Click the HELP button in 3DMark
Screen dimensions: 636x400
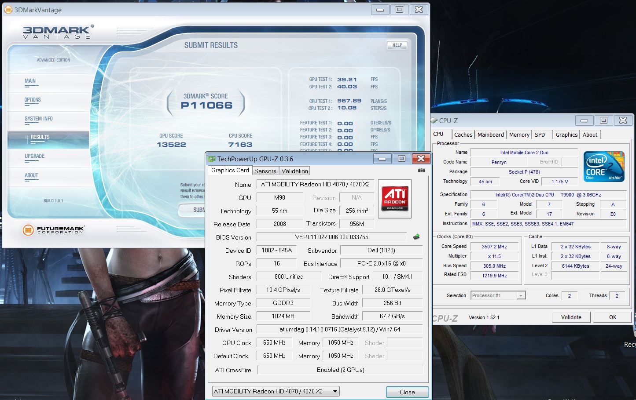[397, 45]
